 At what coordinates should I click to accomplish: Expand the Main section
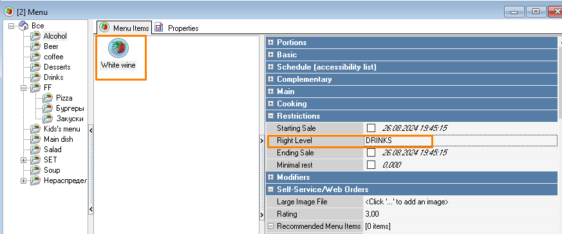(271, 92)
